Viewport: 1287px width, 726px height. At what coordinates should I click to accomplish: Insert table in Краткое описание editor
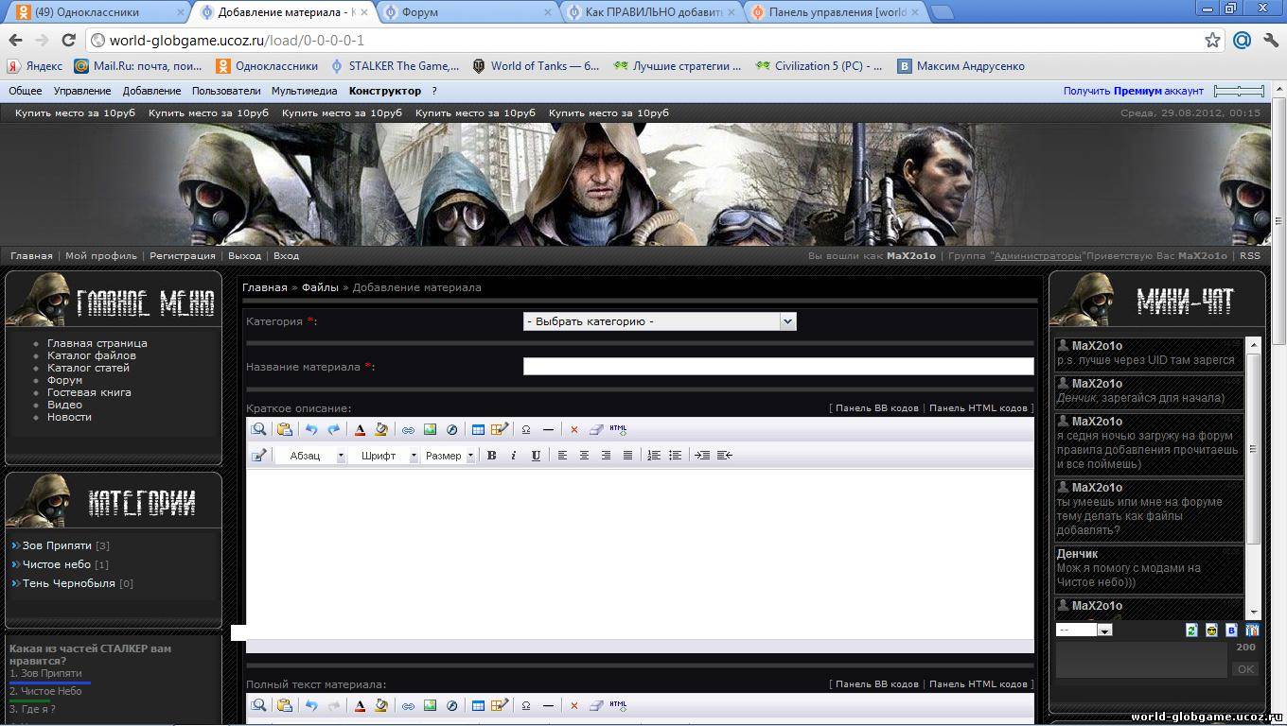(478, 429)
